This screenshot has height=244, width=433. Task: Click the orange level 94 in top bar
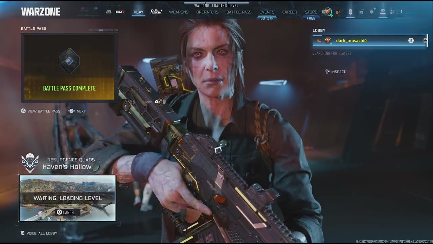tap(338, 12)
